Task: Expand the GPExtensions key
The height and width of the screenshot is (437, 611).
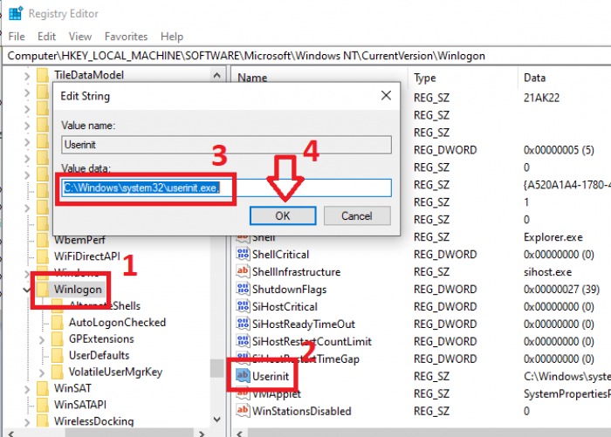Action: [42, 339]
